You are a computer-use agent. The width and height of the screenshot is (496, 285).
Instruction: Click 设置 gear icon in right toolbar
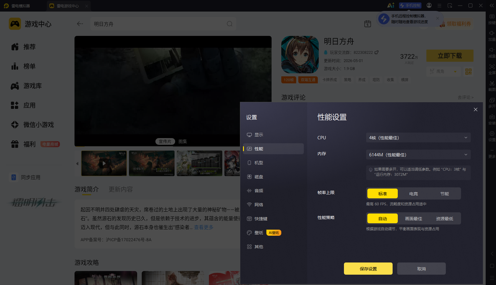pos(492,136)
